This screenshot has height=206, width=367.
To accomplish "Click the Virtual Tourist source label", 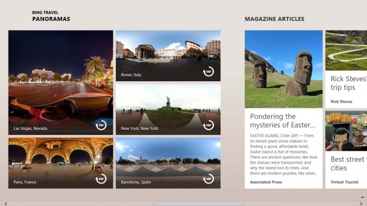I will [344, 182].
